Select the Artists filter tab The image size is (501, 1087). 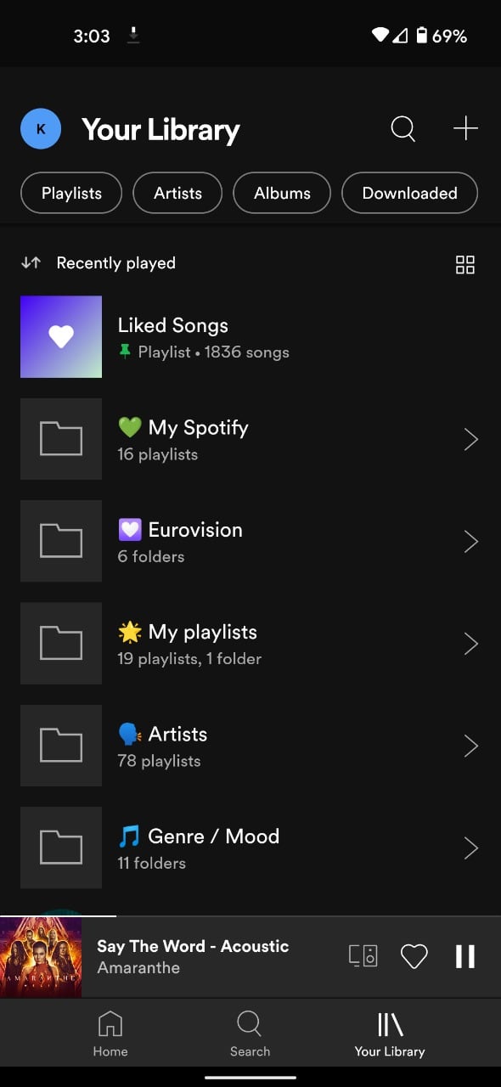click(177, 193)
